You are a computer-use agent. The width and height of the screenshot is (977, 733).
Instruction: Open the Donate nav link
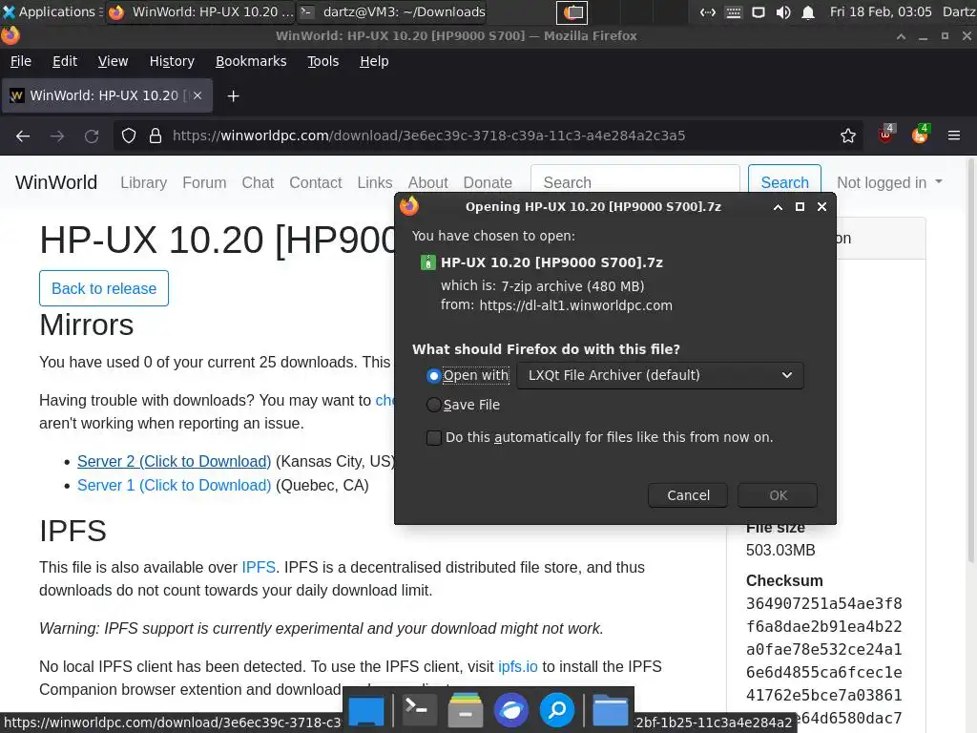click(x=488, y=182)
